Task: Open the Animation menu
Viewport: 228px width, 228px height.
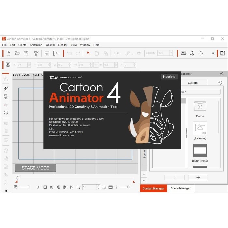Action: [x=36, y=45]
